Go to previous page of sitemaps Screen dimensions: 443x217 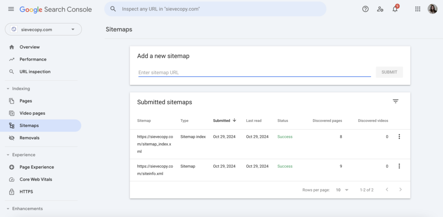[387, 190]
